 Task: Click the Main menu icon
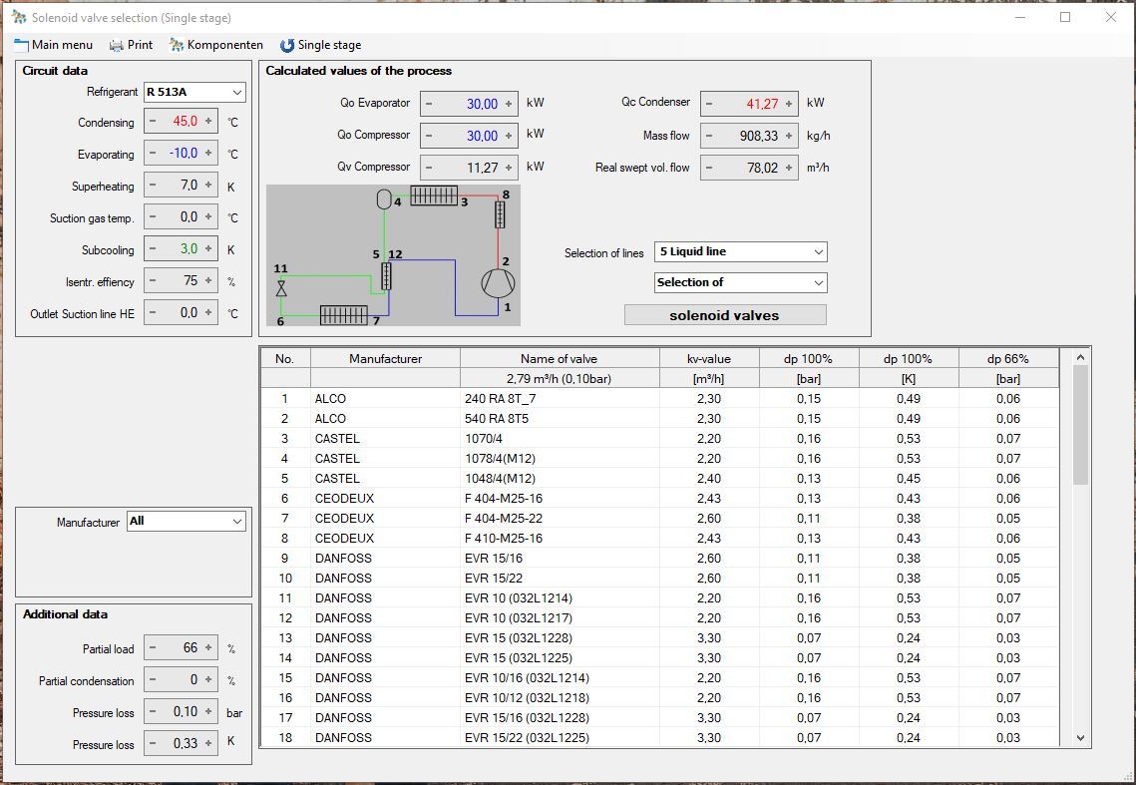21,45
